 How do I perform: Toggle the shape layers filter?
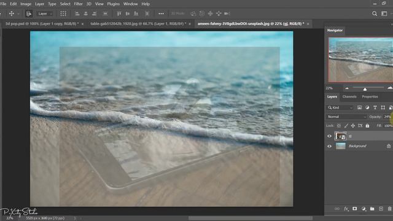[383, 108]
